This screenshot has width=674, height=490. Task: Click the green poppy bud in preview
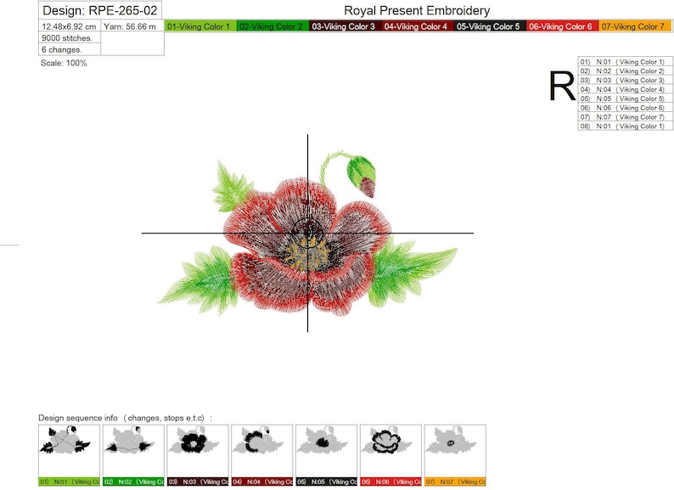click(362, 176)
